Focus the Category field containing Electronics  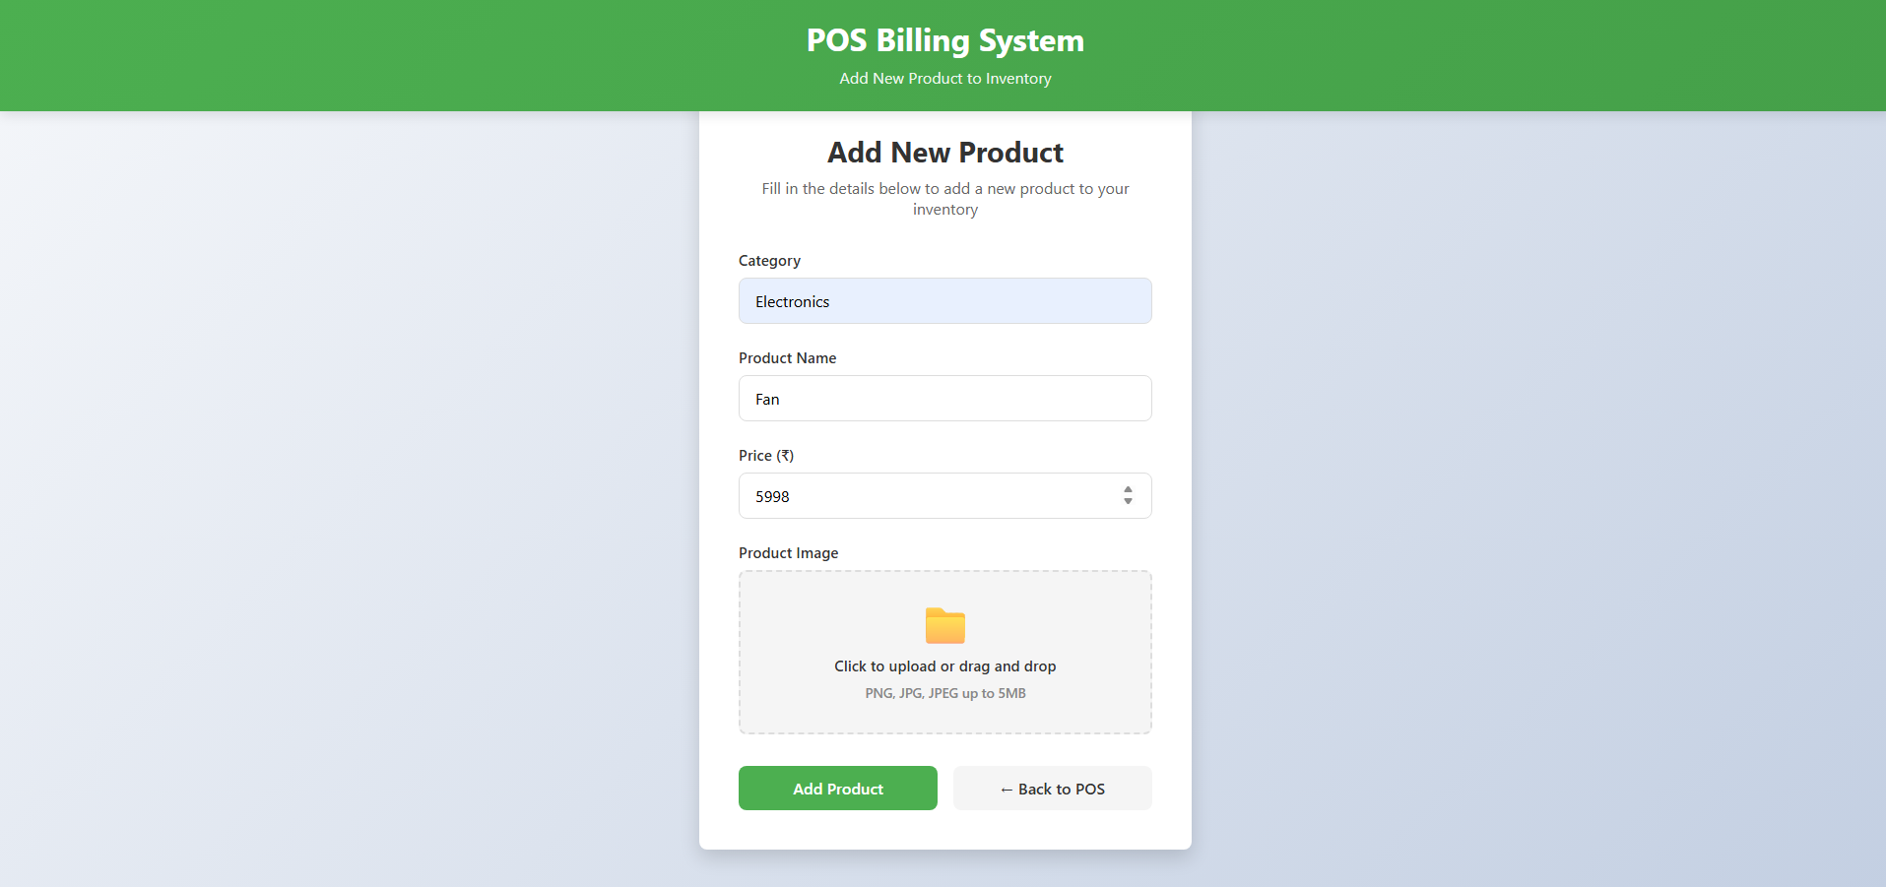(944, 301)
